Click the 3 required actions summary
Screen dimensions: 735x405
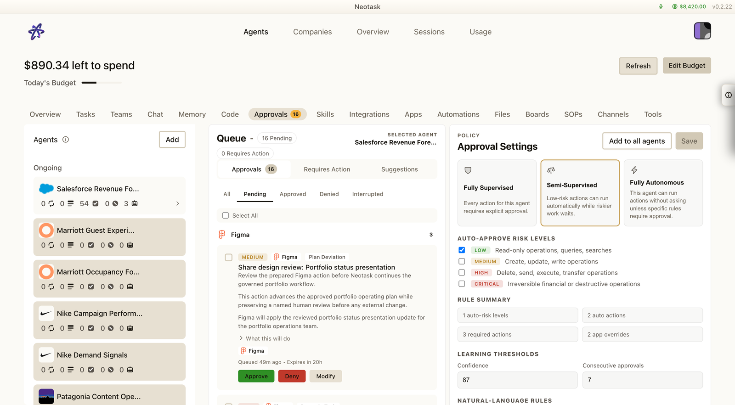tap(518, 334)
